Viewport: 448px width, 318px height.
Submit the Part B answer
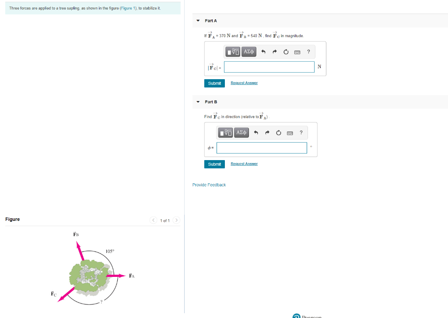point(214,164)
